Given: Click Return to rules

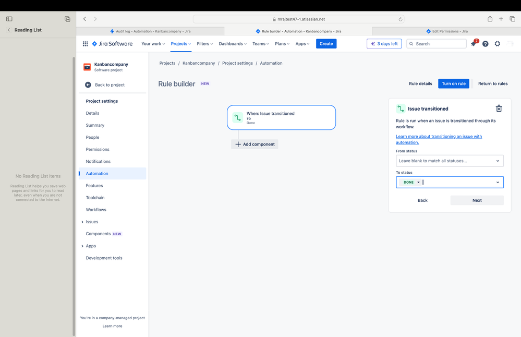Looking at the screenshot, I should pyautogui.click(x=493, y=84).
